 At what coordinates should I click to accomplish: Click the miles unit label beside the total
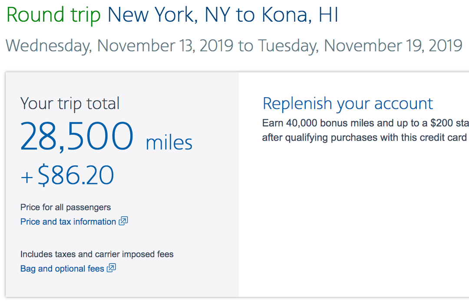click(168, 141)
